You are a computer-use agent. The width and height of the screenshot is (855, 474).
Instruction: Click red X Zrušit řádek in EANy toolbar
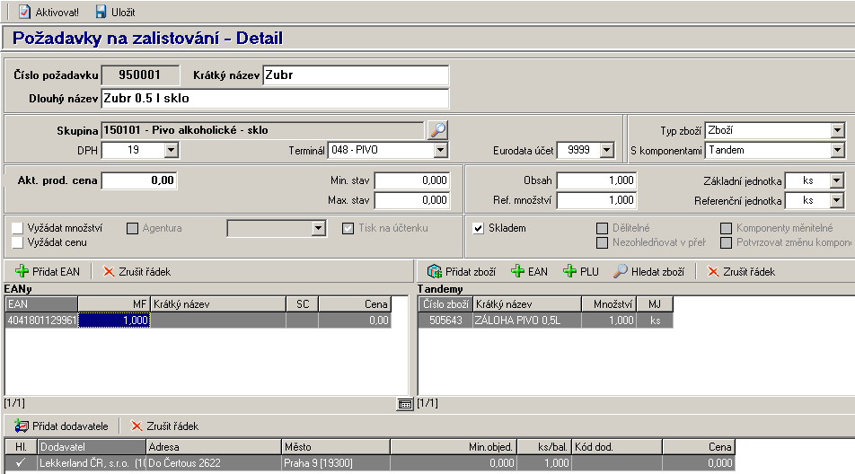point(109,271)
